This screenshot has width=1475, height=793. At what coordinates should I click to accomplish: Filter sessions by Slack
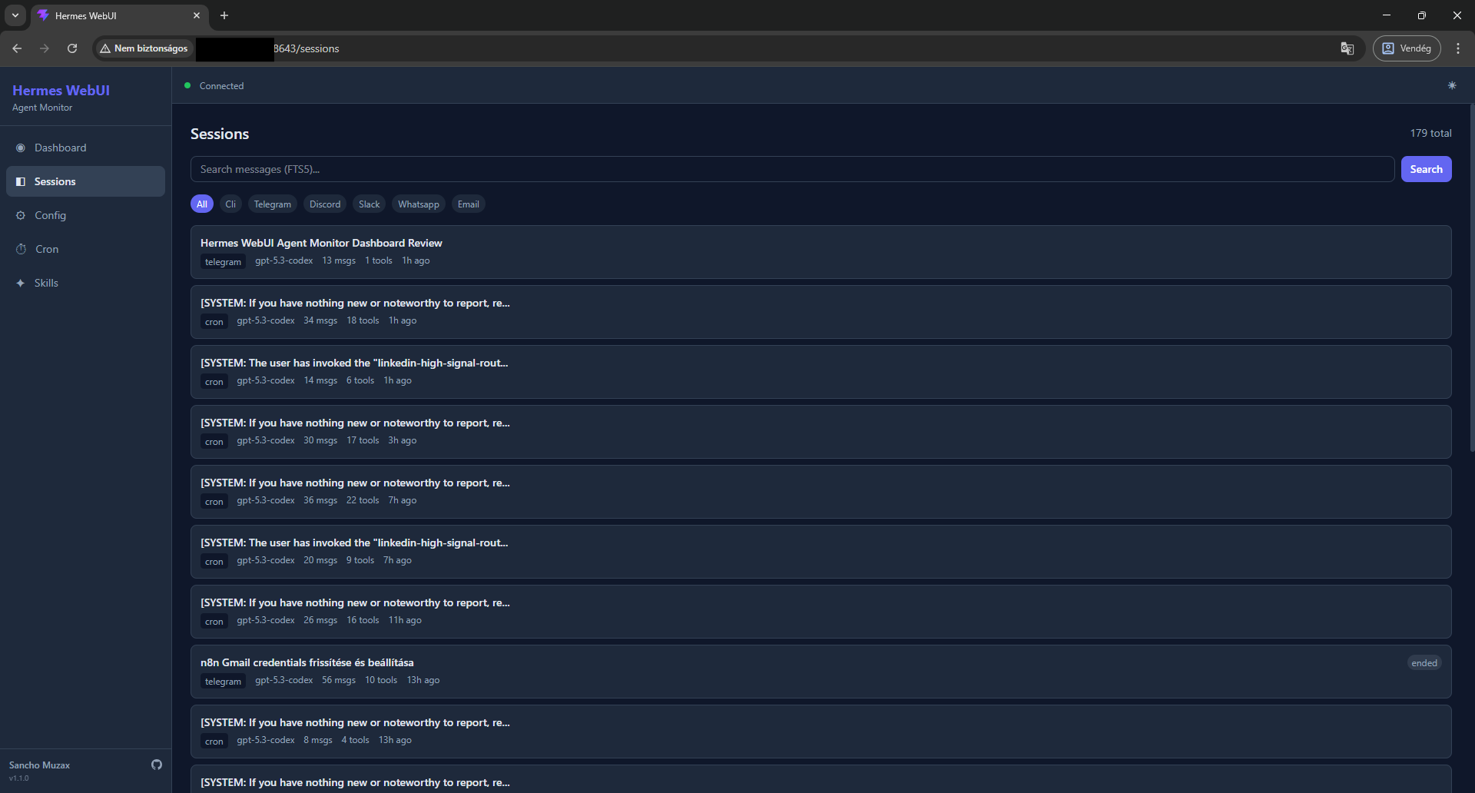coord(370,204)
